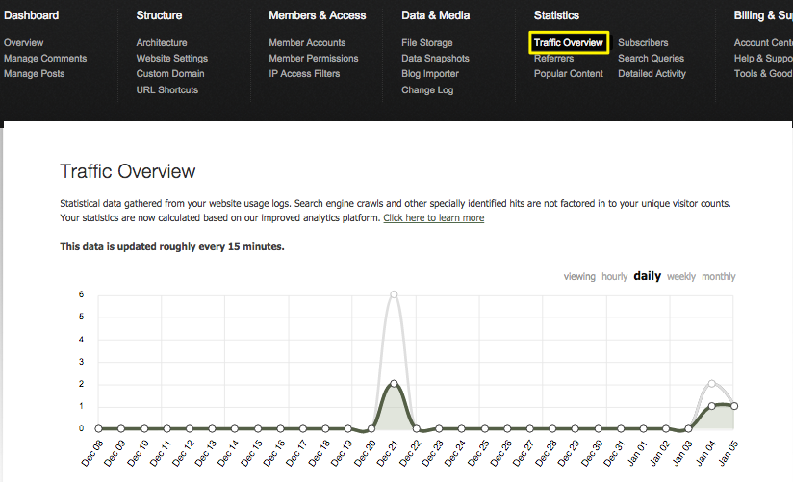The height and width of the screenshot is (482, 793).
Task: Switch chart to weekly view
Action: click(x=681, y=277)
